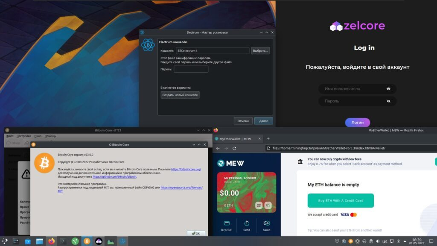The width and height of the screenshot is (437, 246).
Task: Focus the Имя пользователя field in Zelcore
Action: tap(357, 89)
